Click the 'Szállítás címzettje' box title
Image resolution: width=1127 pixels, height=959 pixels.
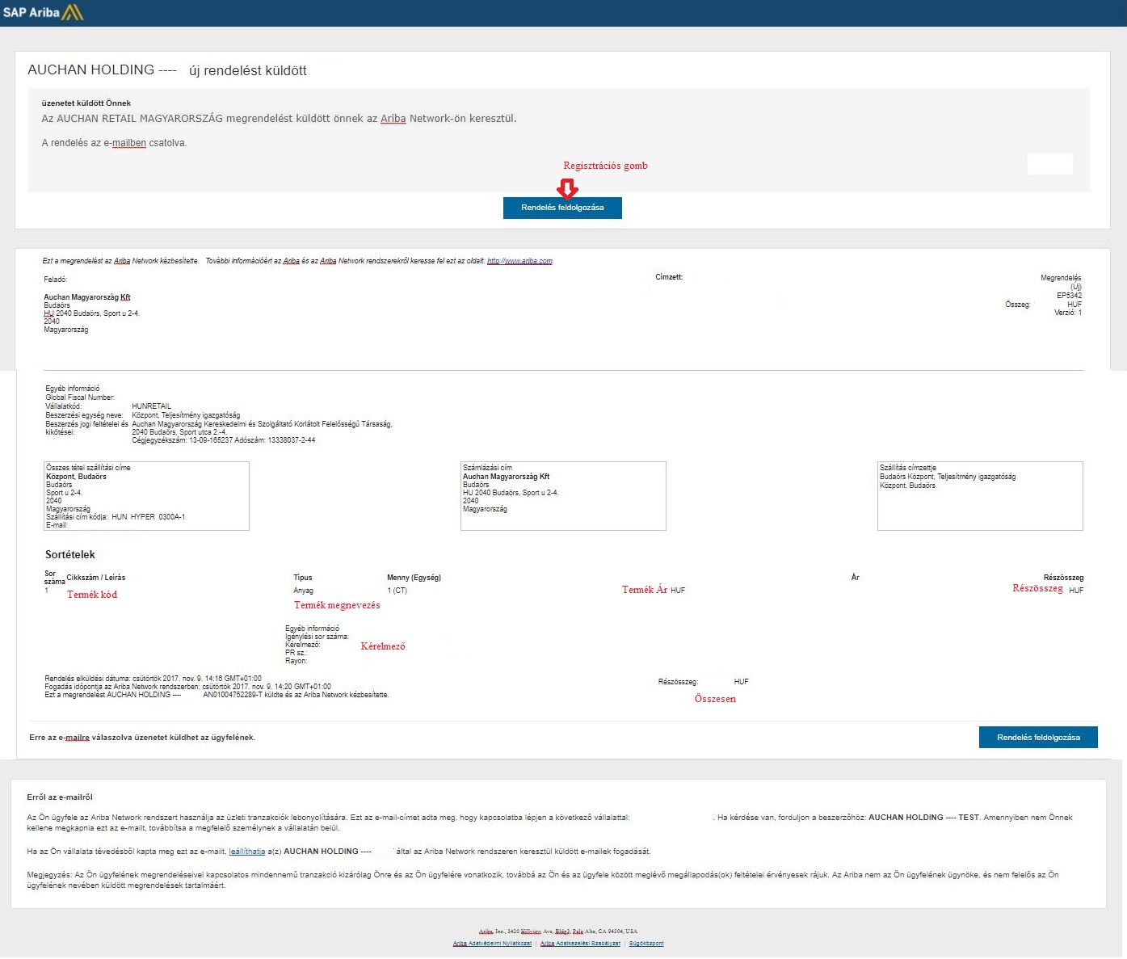point(908,468)
